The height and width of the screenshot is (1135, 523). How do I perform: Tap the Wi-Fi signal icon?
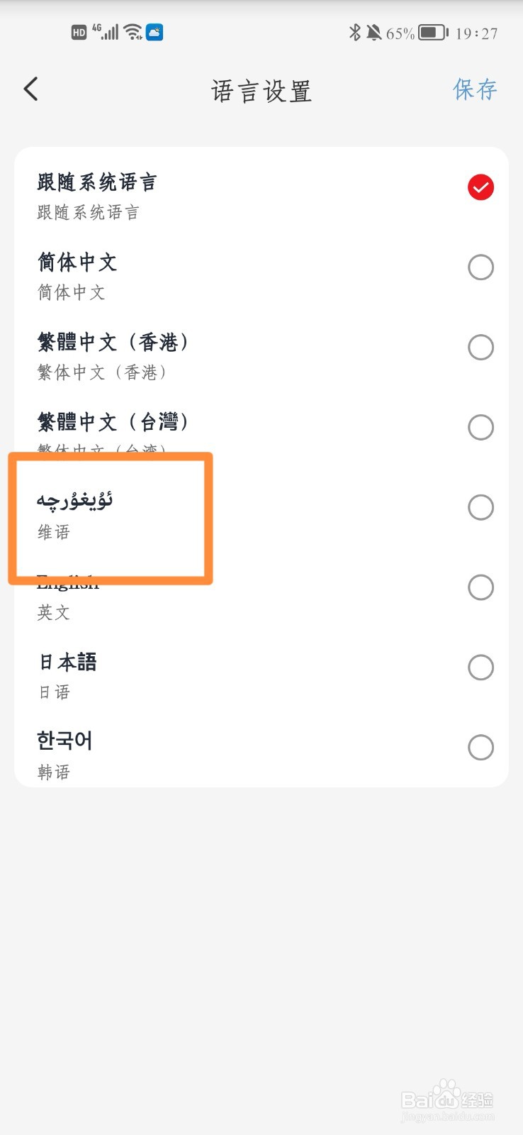coord(133,32)
